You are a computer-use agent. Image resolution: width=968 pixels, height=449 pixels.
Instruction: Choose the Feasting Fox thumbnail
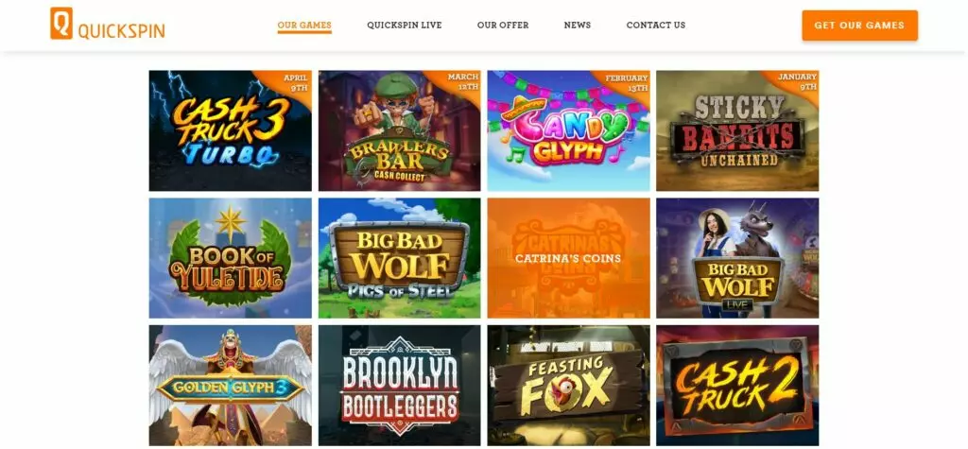(x=568, y=386)
